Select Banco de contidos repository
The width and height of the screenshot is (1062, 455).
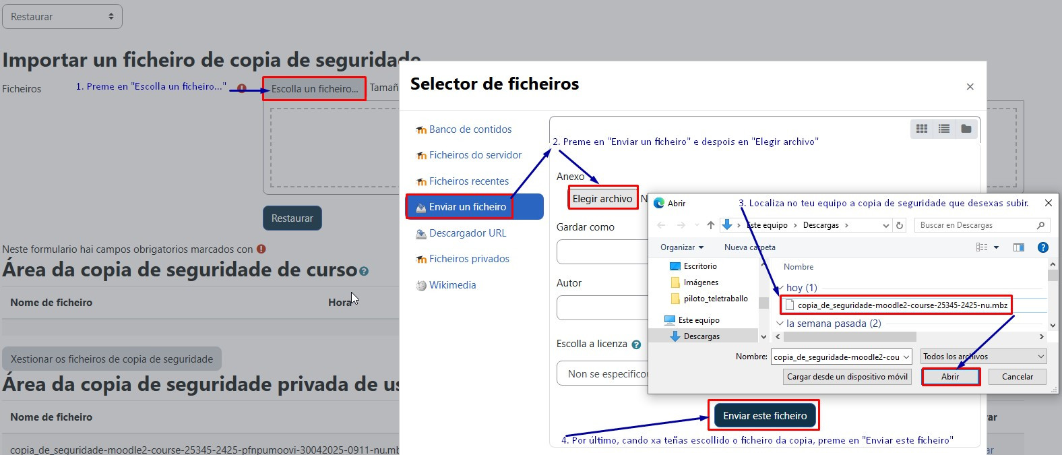tap(470, 129)
